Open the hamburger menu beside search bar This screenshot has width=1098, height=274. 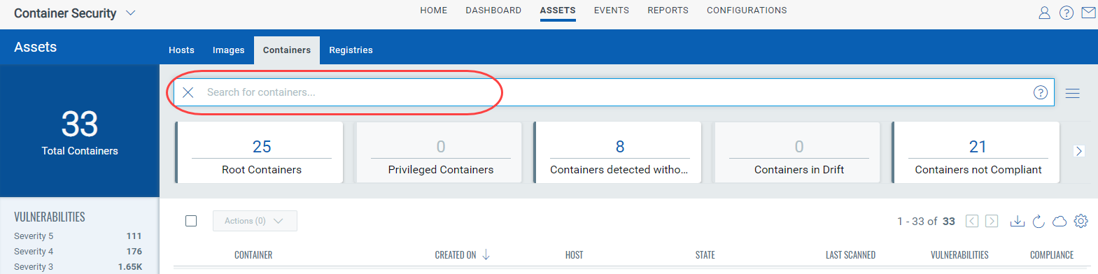tap(1072, 93)
